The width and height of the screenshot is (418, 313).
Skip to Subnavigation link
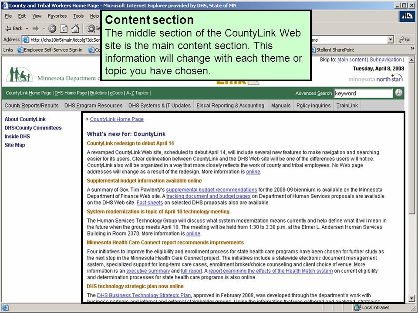385,60
